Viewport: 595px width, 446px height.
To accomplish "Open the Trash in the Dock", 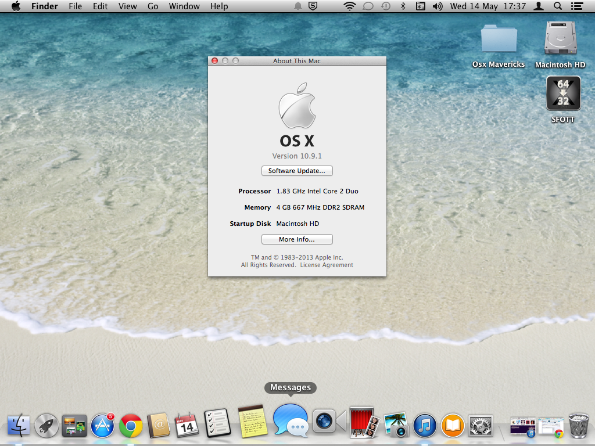I will 578,426.
